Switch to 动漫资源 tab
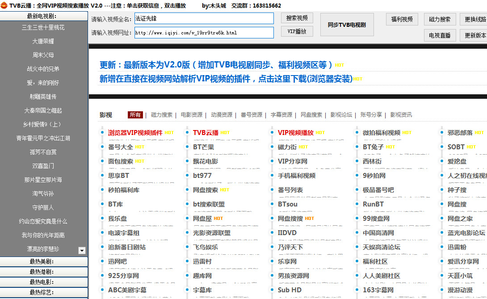Screen dimensions: 487x299 (222, 115)
